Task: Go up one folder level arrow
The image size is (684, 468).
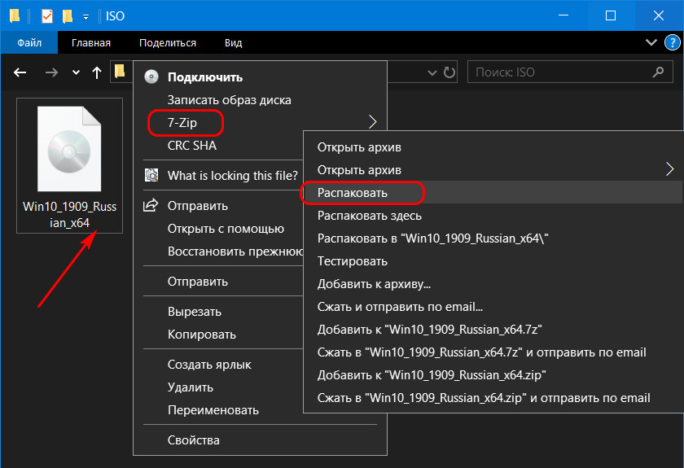Action: (97, 72)
